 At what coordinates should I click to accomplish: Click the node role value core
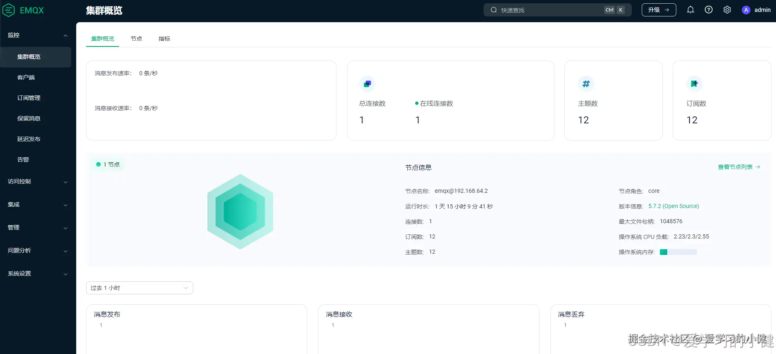click(x=654, y=191)
